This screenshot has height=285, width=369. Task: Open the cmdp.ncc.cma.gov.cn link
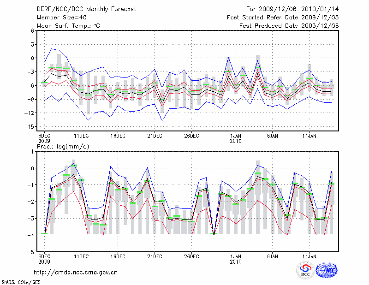pos(76,272)
